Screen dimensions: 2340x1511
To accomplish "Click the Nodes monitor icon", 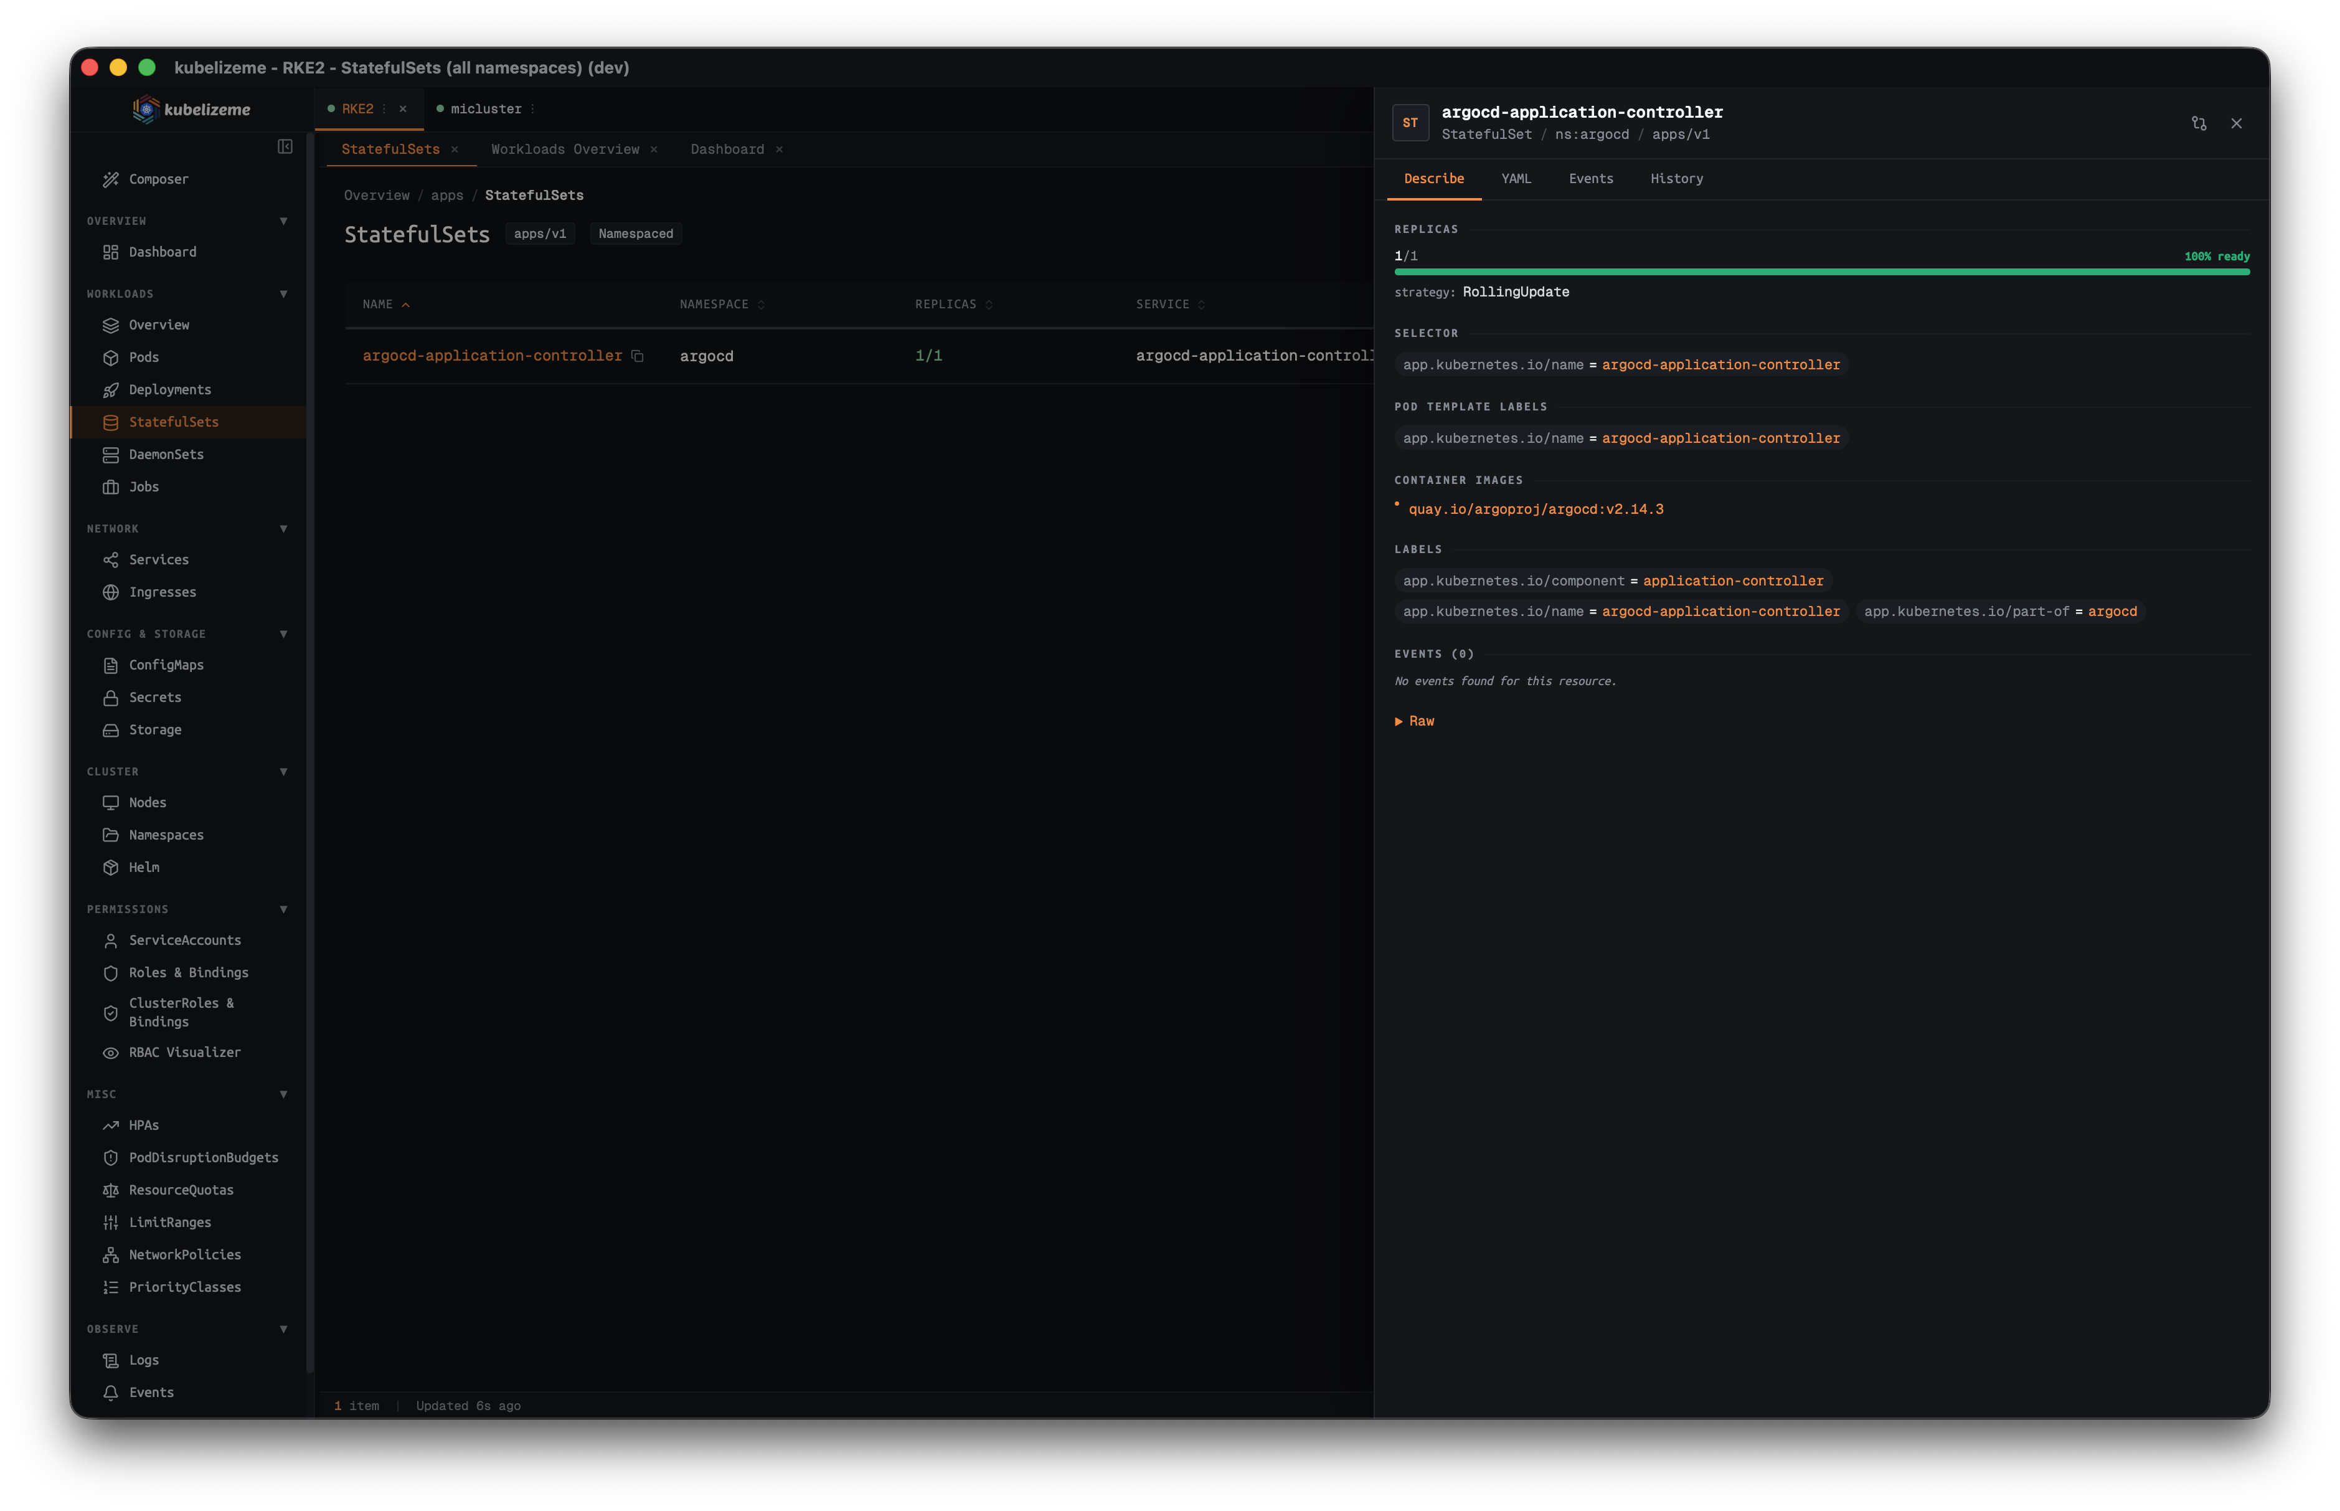I will (111, 803).
